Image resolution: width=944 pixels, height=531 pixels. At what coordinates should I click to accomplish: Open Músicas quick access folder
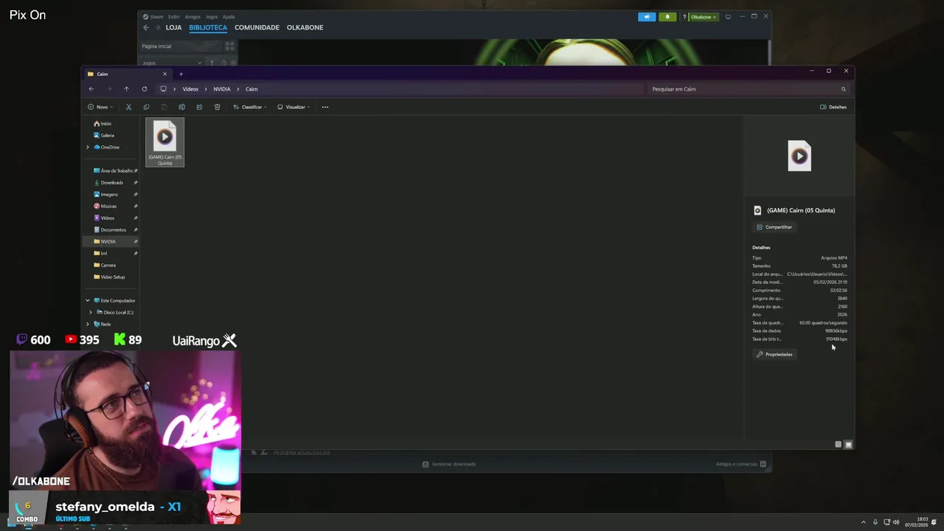105,206
